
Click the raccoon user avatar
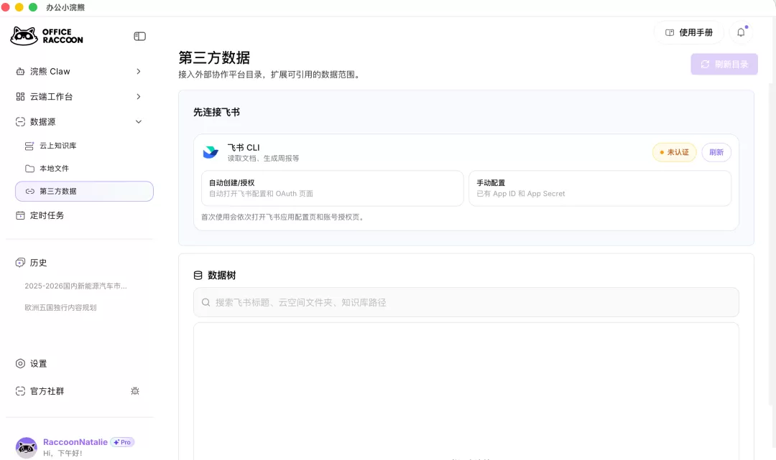(27, 447)
